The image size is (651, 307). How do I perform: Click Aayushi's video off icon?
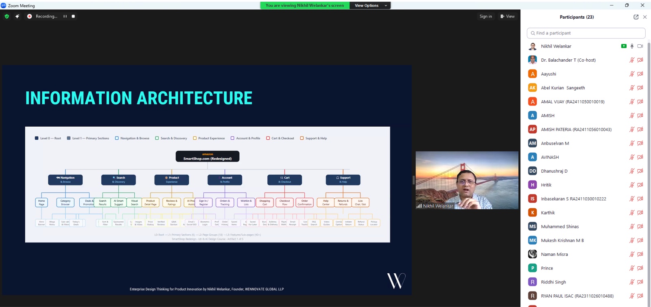tap(640, 74)
